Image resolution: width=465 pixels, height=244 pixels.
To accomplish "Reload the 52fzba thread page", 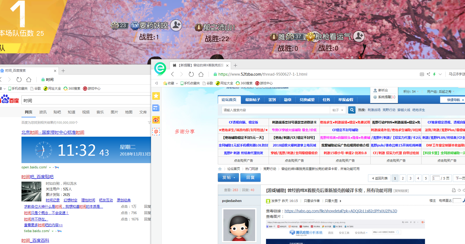I will coord(191,74).
